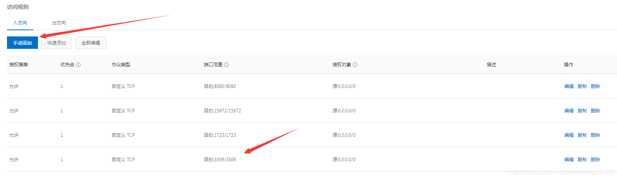The width and height of the screenshot is (617, 179).
Task: Delete the rule for port 15672/15672
Action: tap(595, 111)
